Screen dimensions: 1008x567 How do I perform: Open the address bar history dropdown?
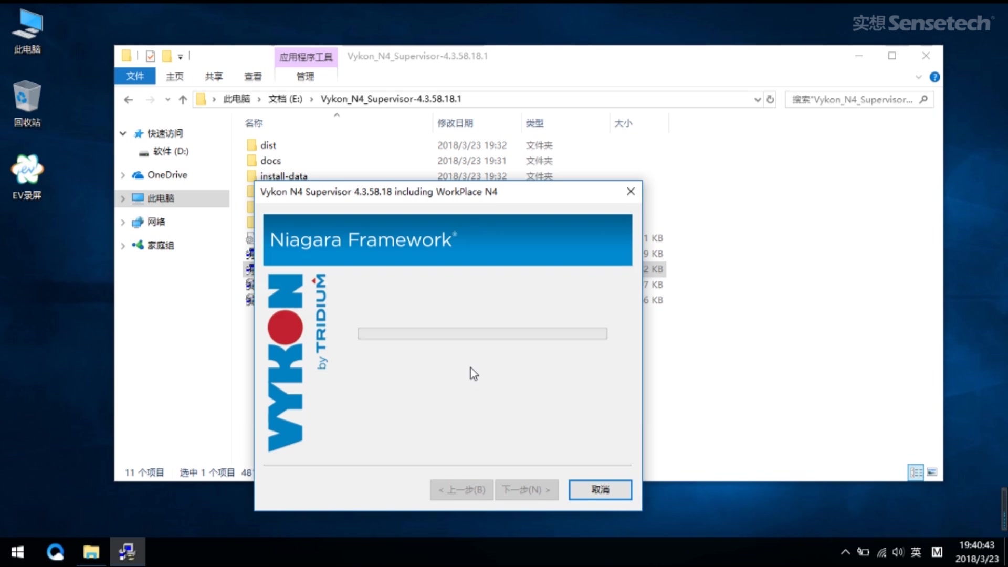coord(757,99)
